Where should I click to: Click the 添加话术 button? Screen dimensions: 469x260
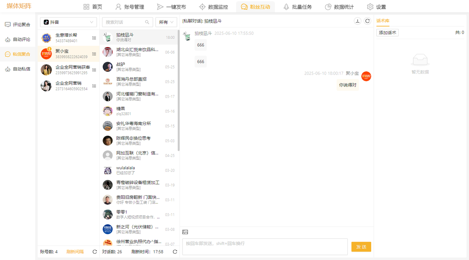[x=387, y=33]
